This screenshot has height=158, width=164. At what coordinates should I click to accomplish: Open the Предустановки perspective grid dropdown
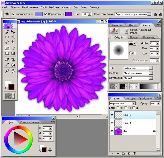(133, 14)
